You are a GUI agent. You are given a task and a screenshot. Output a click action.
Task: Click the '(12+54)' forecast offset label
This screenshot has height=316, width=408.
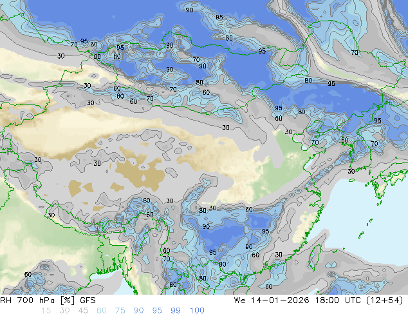[384, 301]
